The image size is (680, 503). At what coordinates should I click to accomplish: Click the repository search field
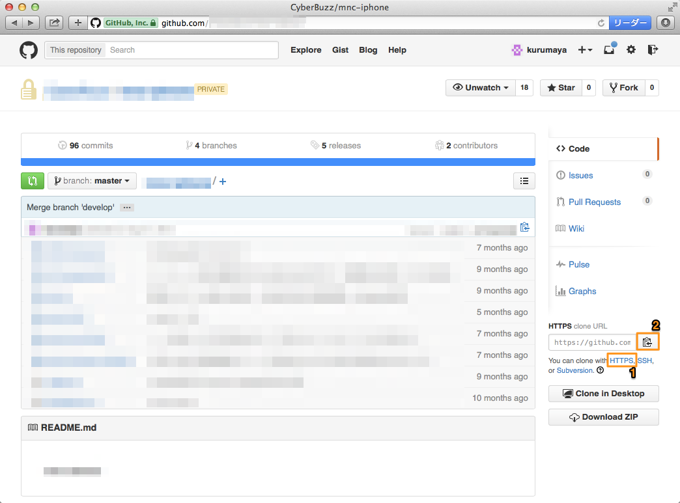point(191,50)
